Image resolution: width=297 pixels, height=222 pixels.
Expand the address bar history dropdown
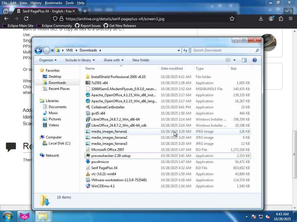(179, 50)
